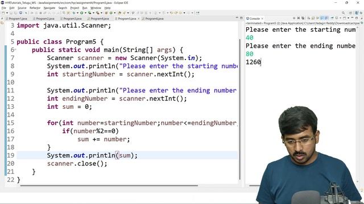
Task: Click the Coverage run toolbar icon
Action: [x=90, y=13]
